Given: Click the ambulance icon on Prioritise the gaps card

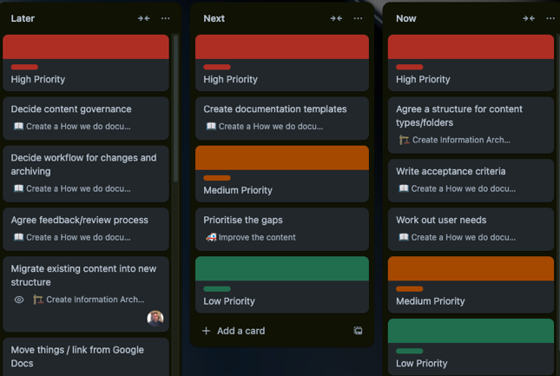Looking at the screenshot, I should [211, 237].
